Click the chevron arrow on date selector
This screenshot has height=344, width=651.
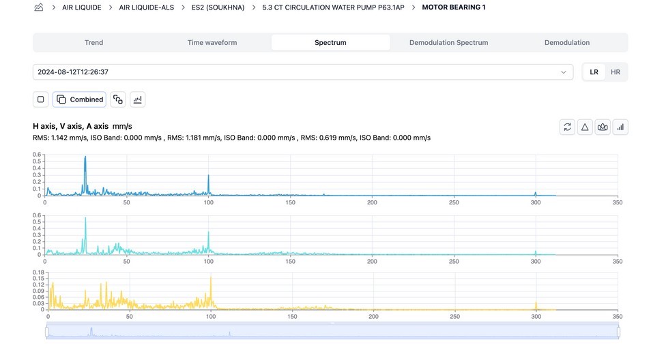[x=564, y=72]
